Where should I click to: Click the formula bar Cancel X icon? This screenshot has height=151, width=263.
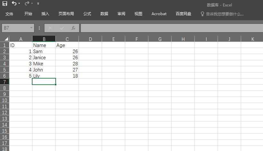coord(50,28)
